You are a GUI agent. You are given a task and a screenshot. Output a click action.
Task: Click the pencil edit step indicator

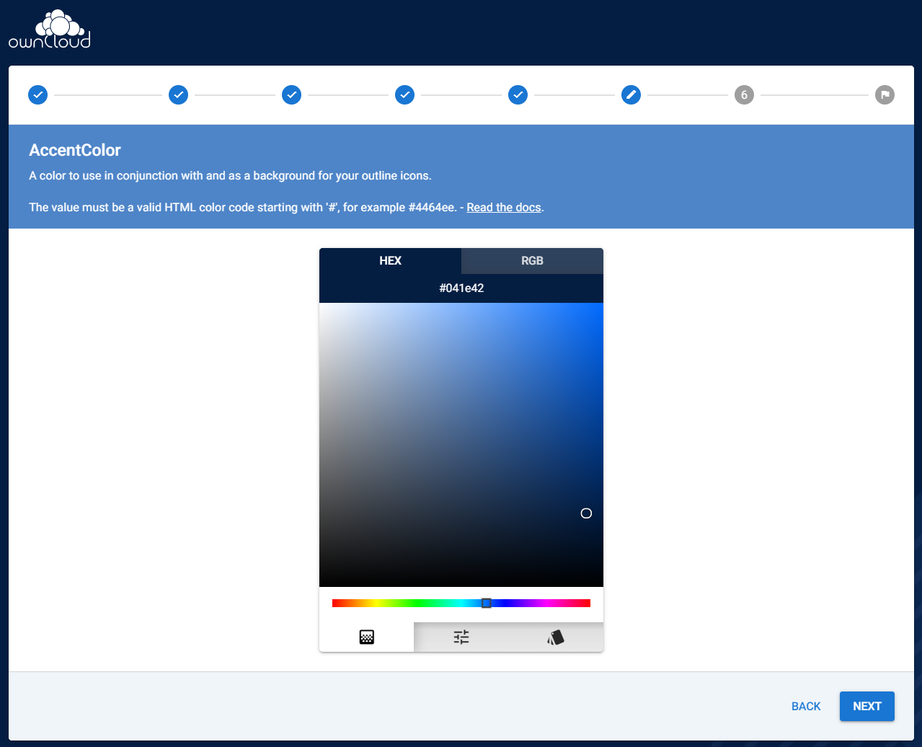click(631, 94)
